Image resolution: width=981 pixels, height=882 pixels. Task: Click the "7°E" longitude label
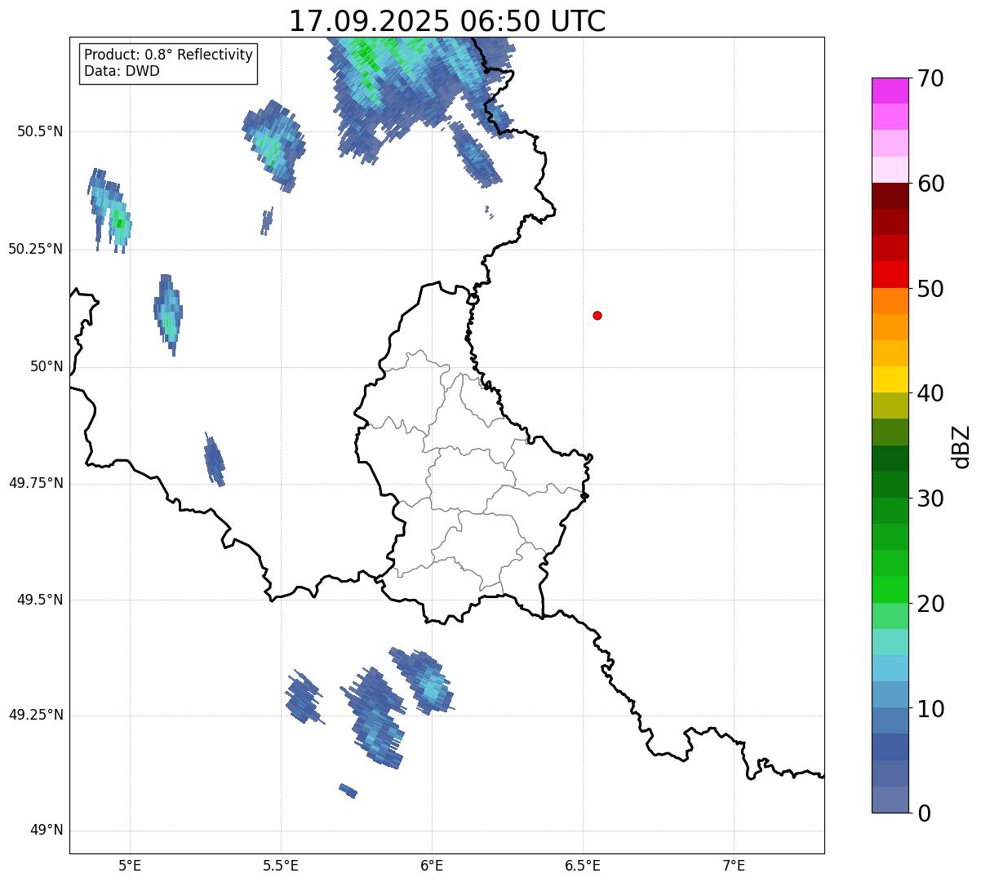pyautogui.click(x=734, y=865)
